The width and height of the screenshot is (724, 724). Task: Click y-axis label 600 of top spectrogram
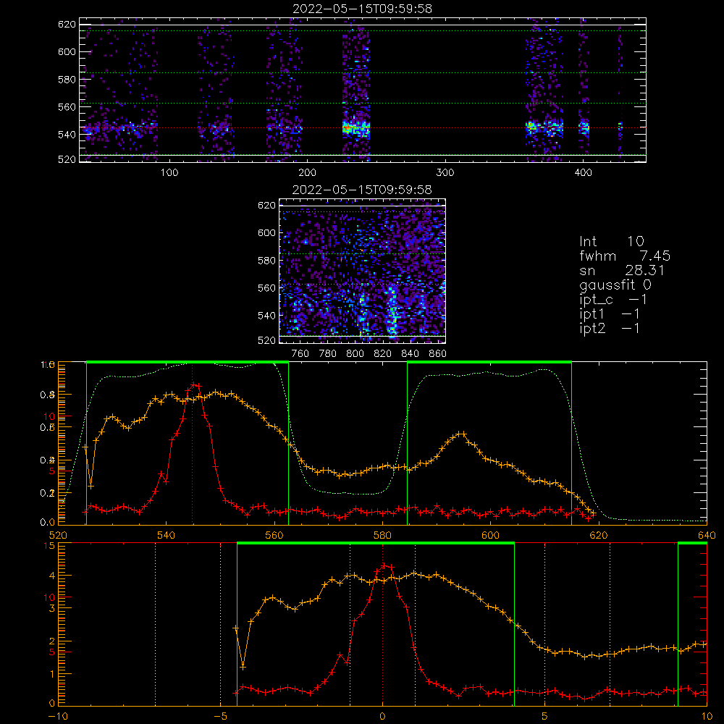pos(67,51)
